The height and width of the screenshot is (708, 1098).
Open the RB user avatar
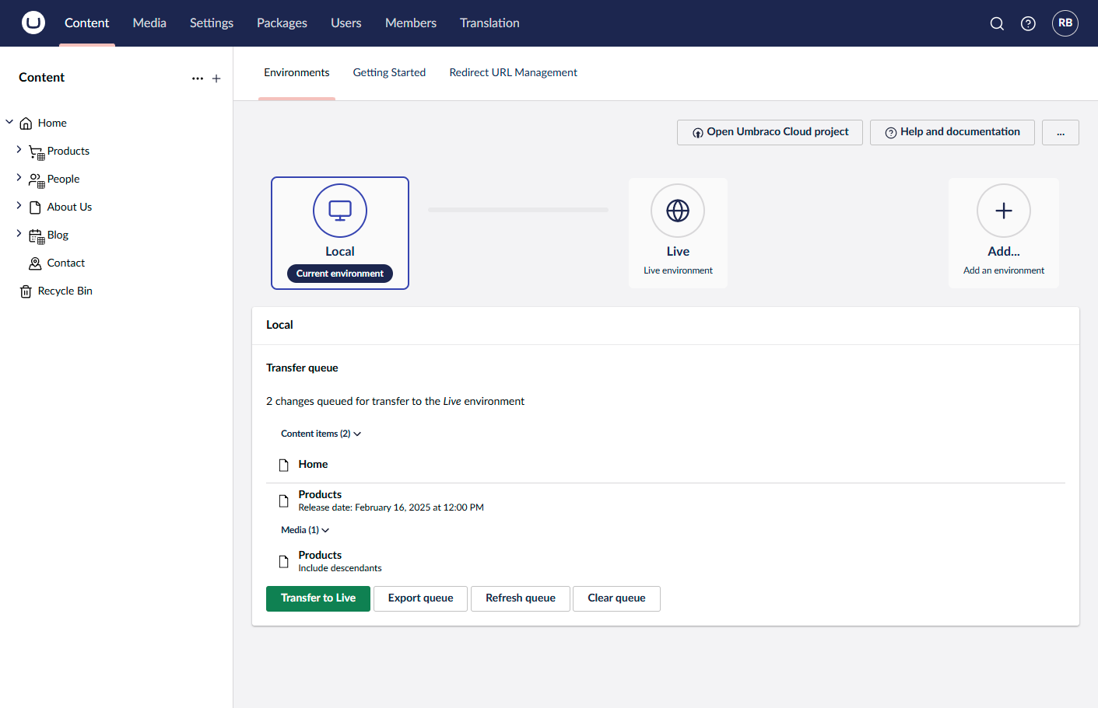click(1065, 23)
